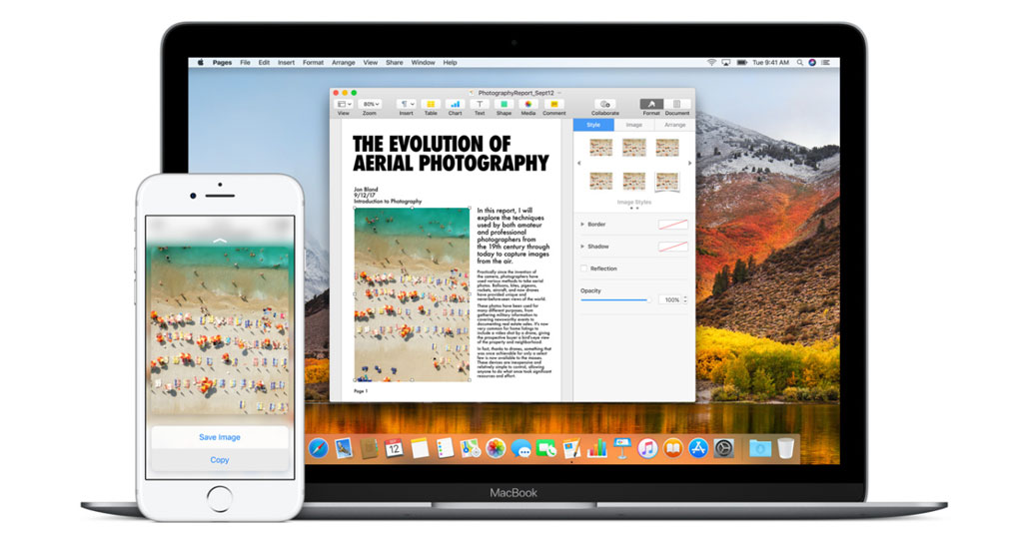Tap the iPhone Home button

[x=219, y=499]
